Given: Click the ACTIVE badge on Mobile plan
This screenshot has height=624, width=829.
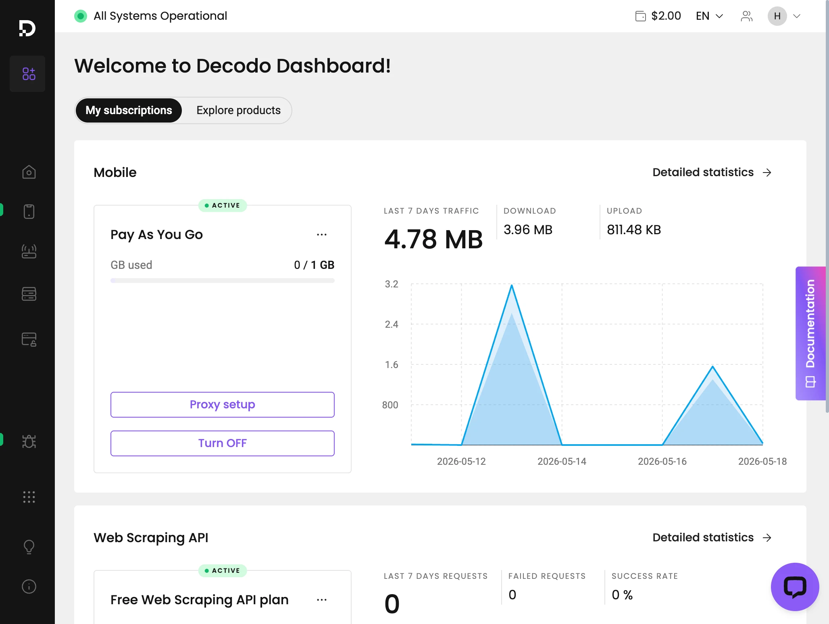Looking at the screenshot, I should [223, 206].
